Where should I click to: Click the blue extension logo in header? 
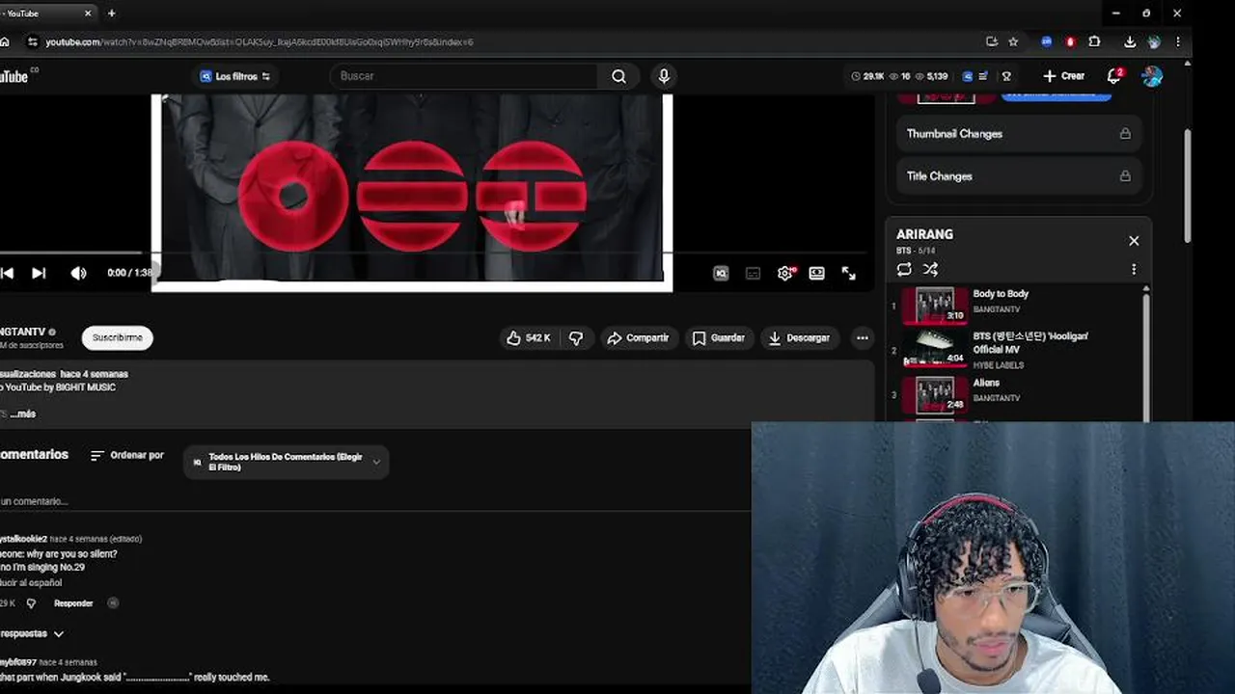[968, 76]
